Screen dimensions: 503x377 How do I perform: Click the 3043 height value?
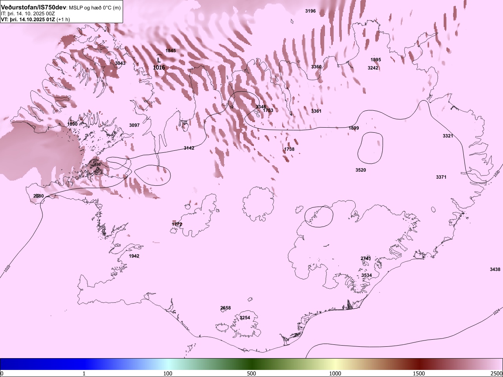(x=120, y=63)
